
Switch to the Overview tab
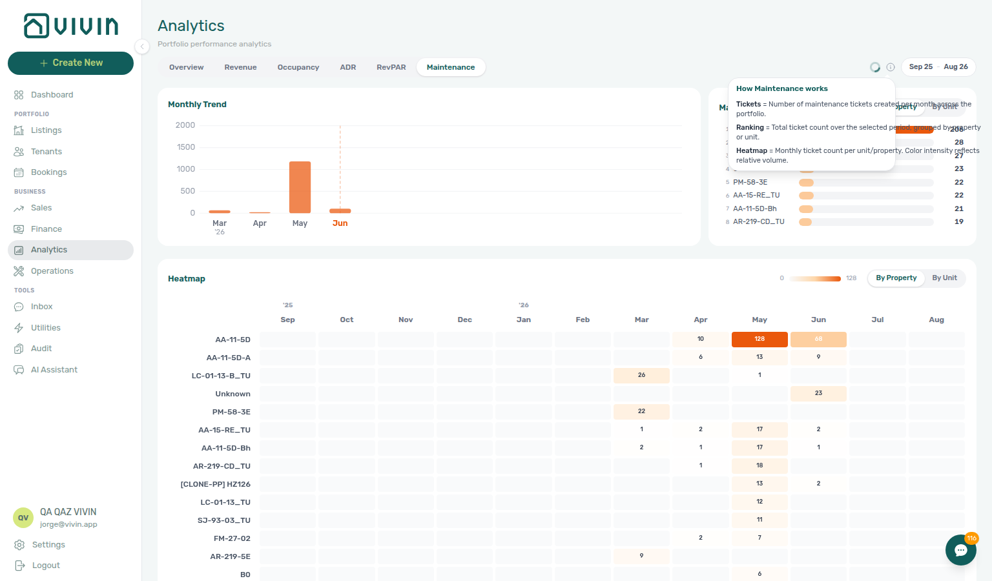click(187, 67)
